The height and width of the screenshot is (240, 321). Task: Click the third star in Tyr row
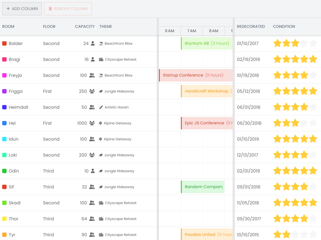click(295, 234)
